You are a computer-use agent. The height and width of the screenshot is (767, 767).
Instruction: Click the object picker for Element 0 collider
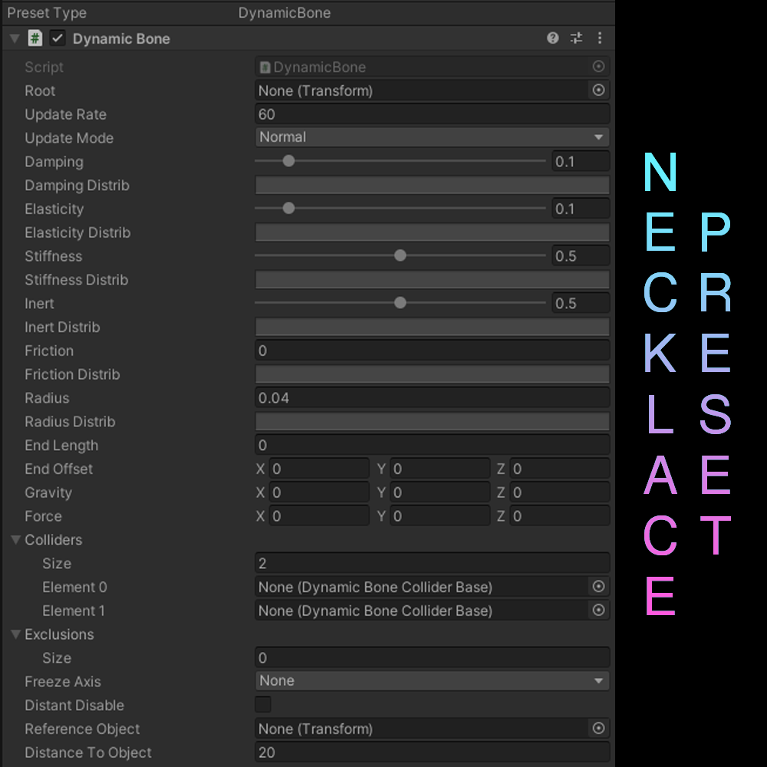coord(598,587)
